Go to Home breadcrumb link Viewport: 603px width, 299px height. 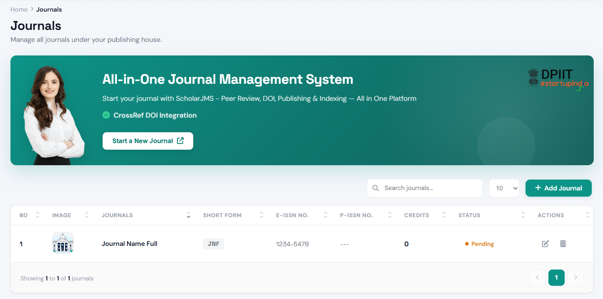coord(19,10)
